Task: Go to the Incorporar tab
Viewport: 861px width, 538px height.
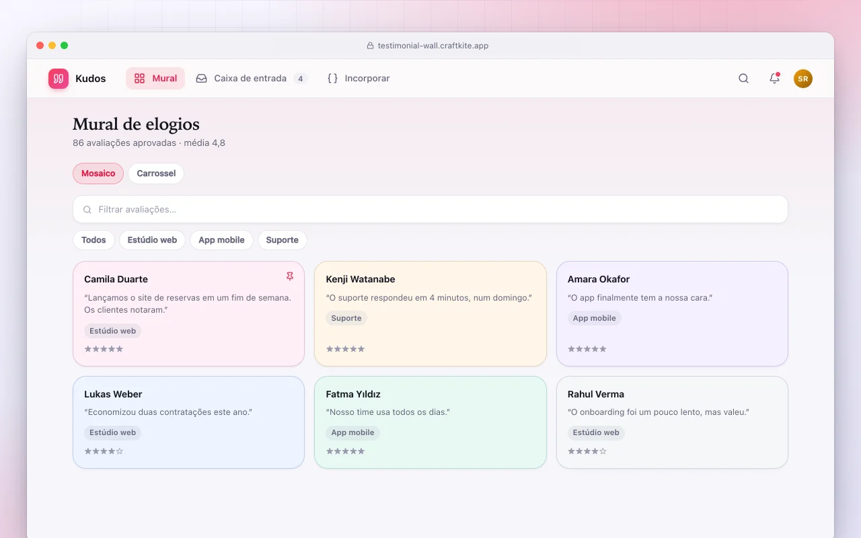Action: (359, 79)
